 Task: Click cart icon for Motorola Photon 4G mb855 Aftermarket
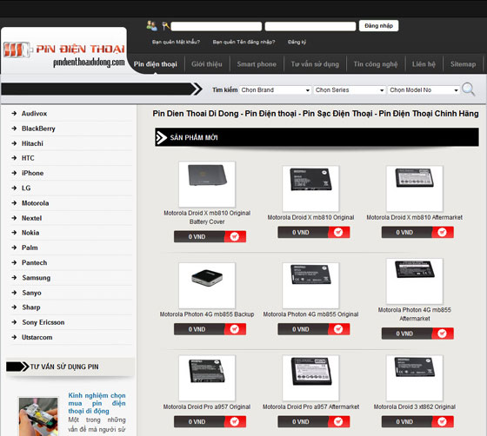[443, 334]
